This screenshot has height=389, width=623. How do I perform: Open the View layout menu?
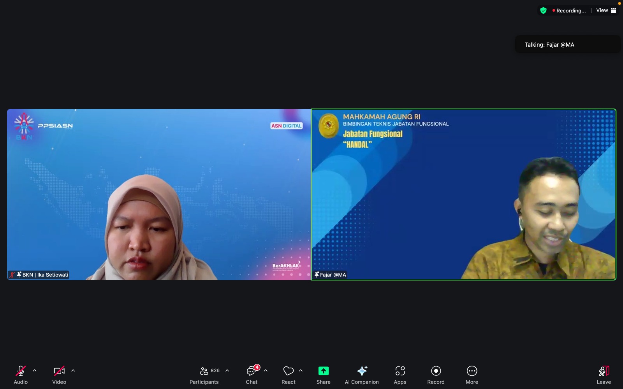[x=605, y=10]
